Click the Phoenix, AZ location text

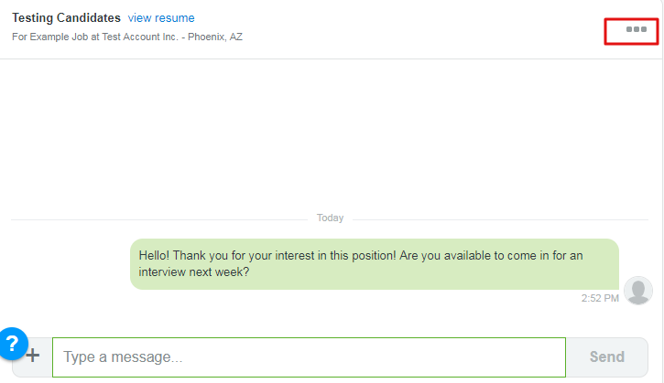point(215,37)
